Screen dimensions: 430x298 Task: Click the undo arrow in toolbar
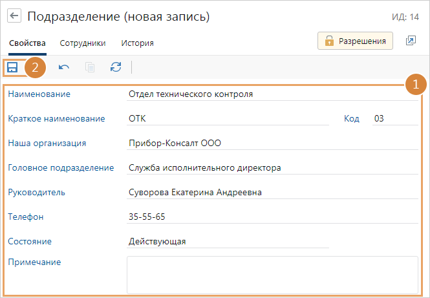click(x=64, y=67)
